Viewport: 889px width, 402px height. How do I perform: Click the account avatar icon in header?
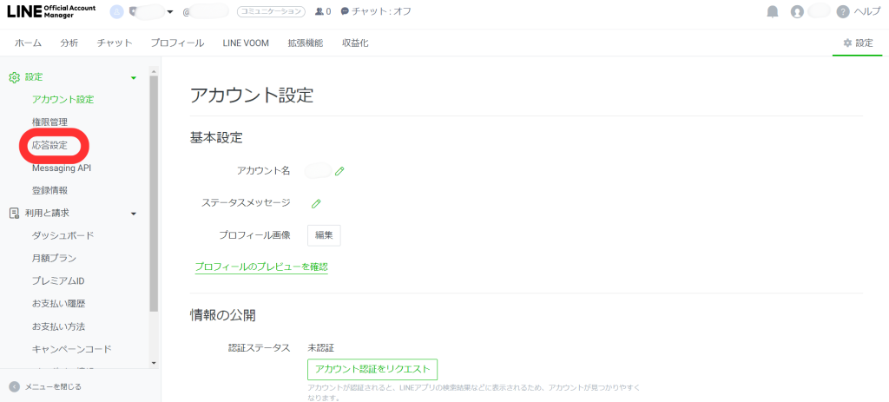click(117, 11)
